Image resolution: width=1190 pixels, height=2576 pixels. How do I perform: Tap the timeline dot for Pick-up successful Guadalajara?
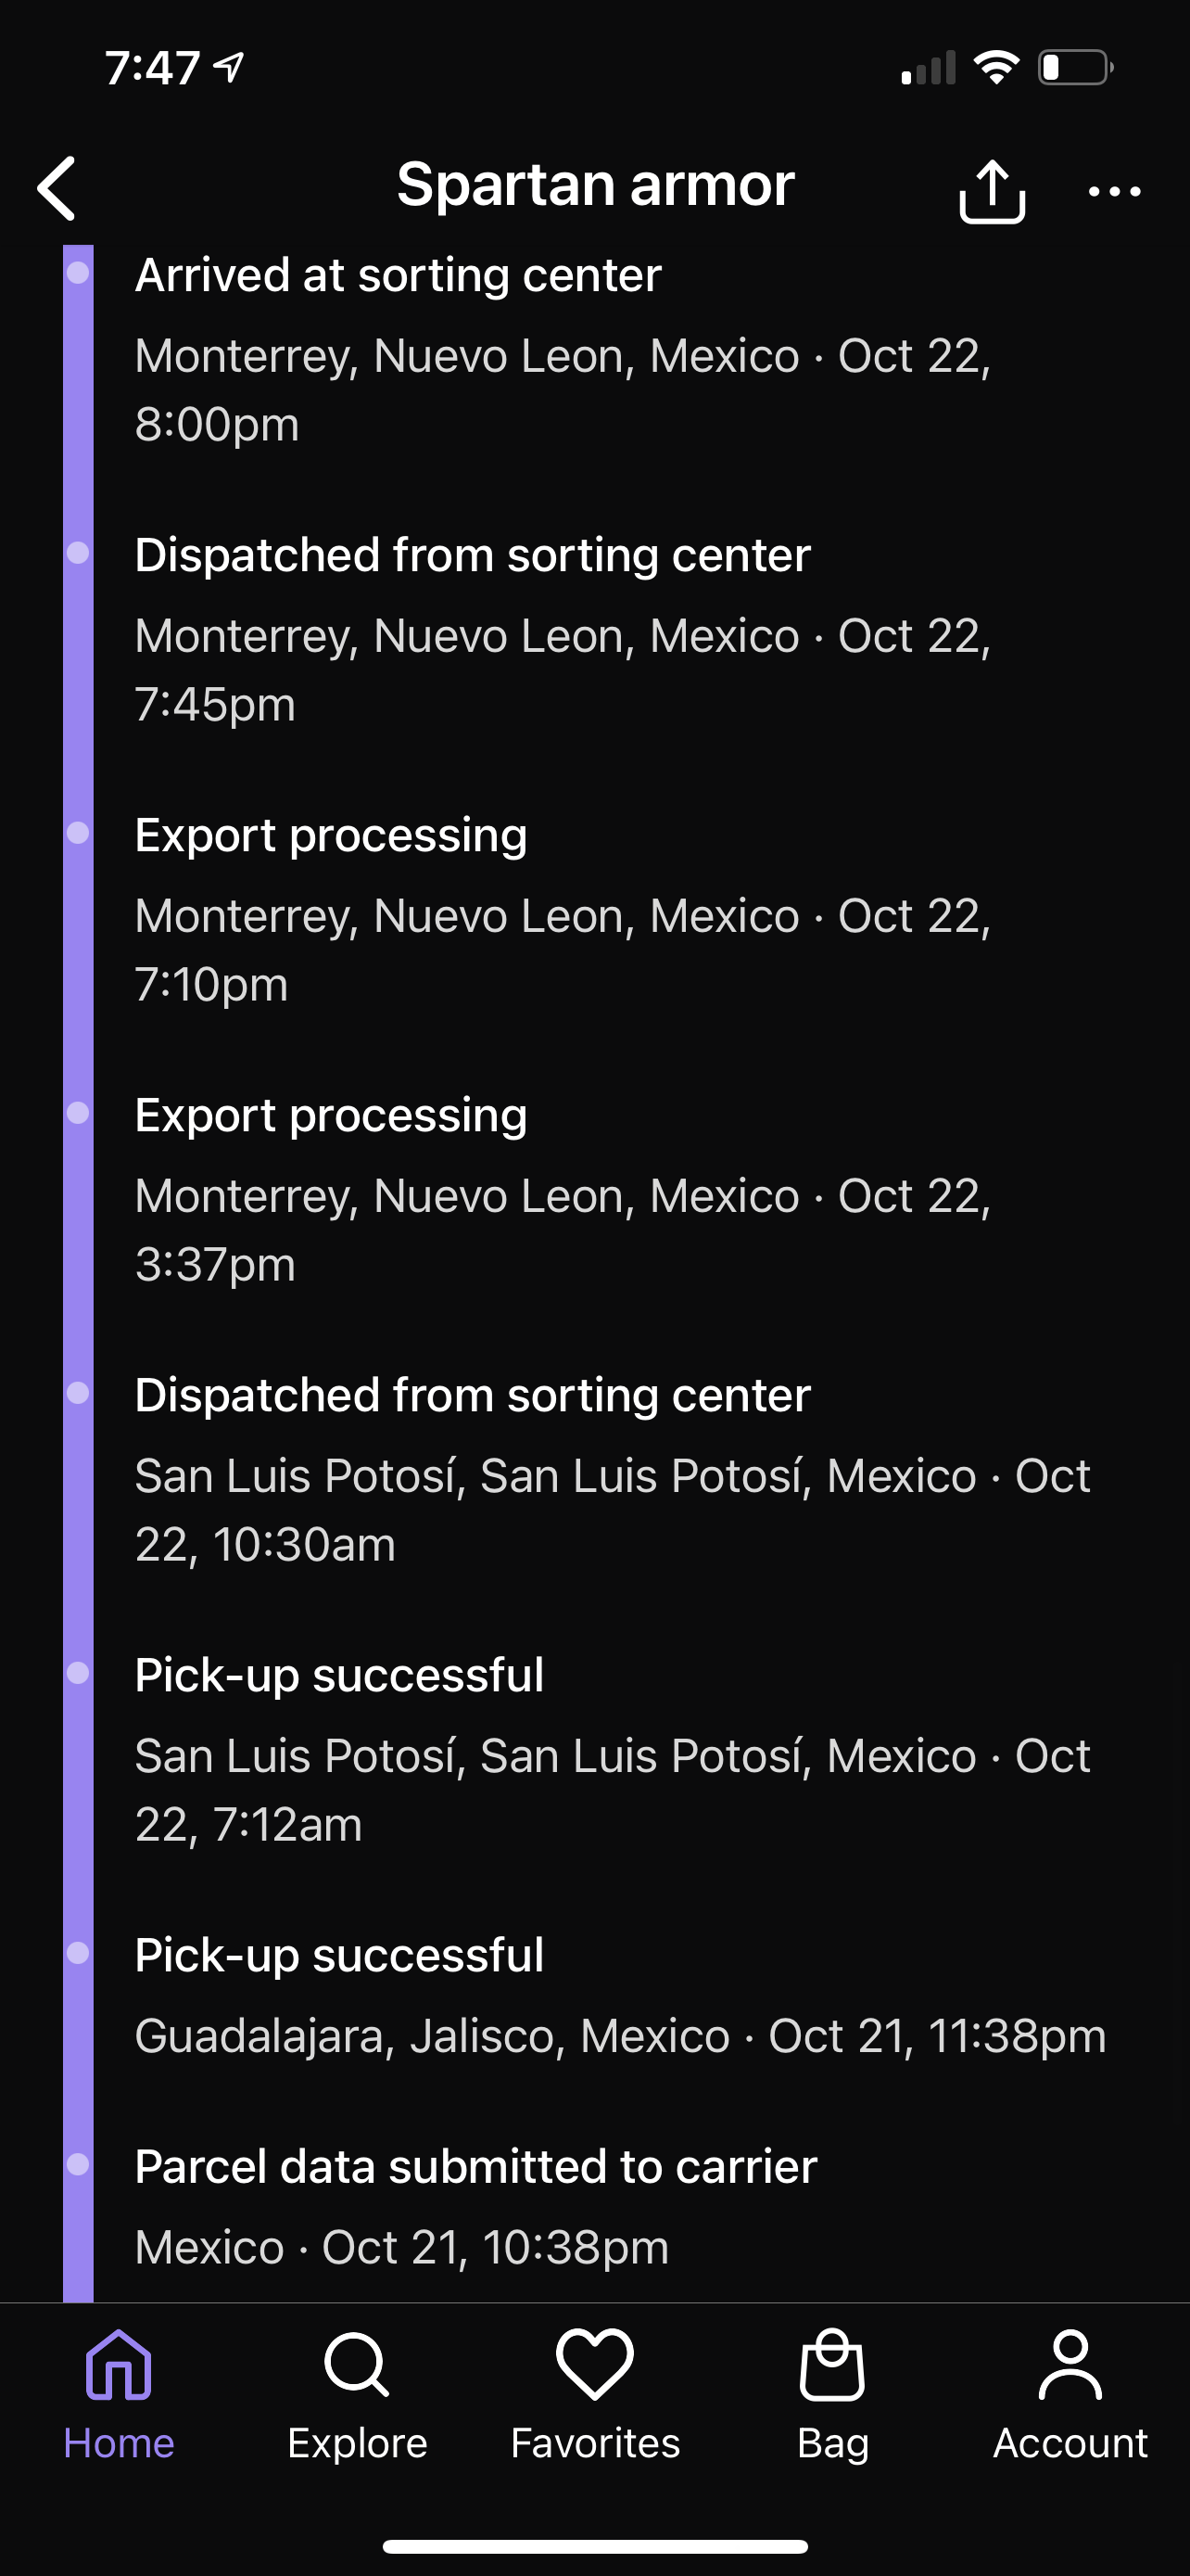tap(78, 1953)
